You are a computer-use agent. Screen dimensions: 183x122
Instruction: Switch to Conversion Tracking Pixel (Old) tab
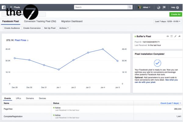pyautogui.click(x=40, y=21)
